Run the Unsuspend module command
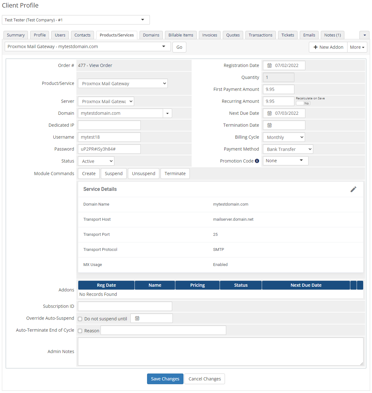This screenshot has height=393, width=372. 144,174
